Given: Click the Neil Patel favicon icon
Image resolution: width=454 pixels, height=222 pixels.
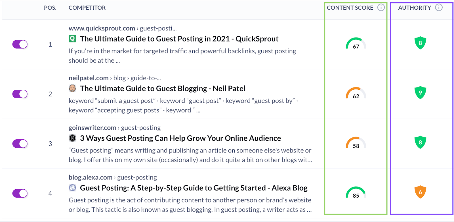Looking at the screenshot, I should (72, 88).
